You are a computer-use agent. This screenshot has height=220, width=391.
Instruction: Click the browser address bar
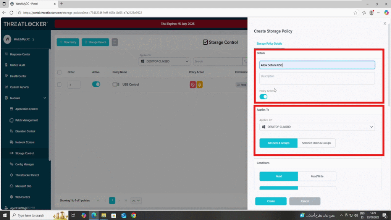(184, 13)
